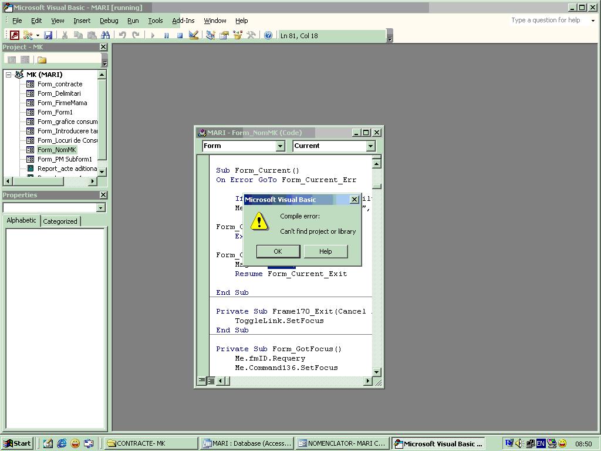Click the Break (pause) toolbar icon
The image size is (601, 451).
[x=166, y=35]
